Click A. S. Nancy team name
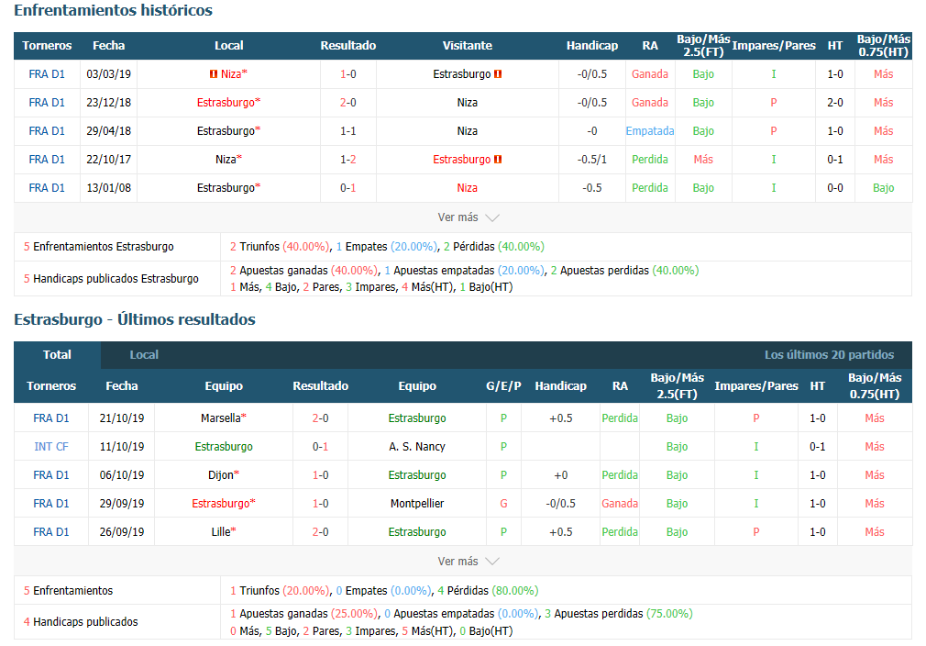Image resolution: width=926 pixels, height=646 pixels. point(417,446)
